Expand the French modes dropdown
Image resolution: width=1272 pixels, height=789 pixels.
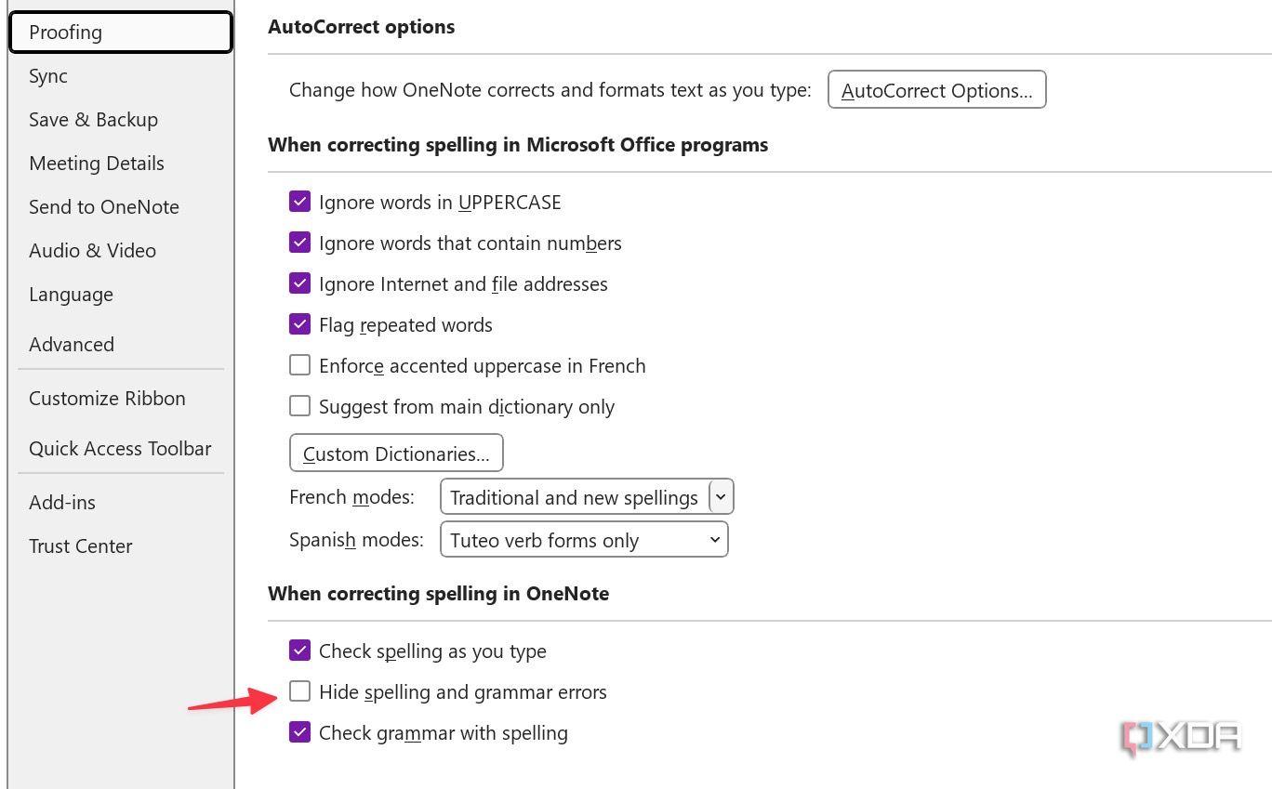point(720,496)
